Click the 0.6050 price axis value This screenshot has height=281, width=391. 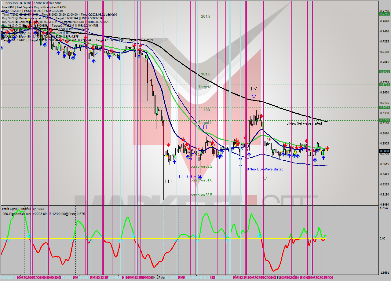point(384,133)
